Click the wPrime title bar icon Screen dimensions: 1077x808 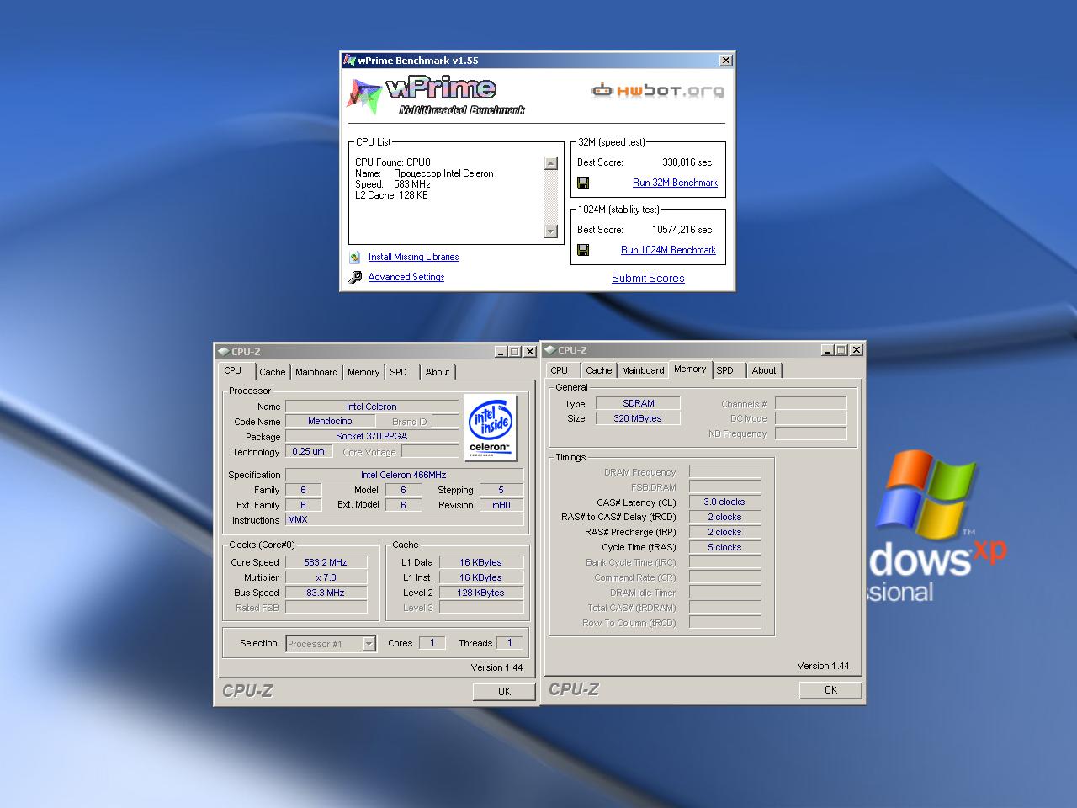click(349, 61)
